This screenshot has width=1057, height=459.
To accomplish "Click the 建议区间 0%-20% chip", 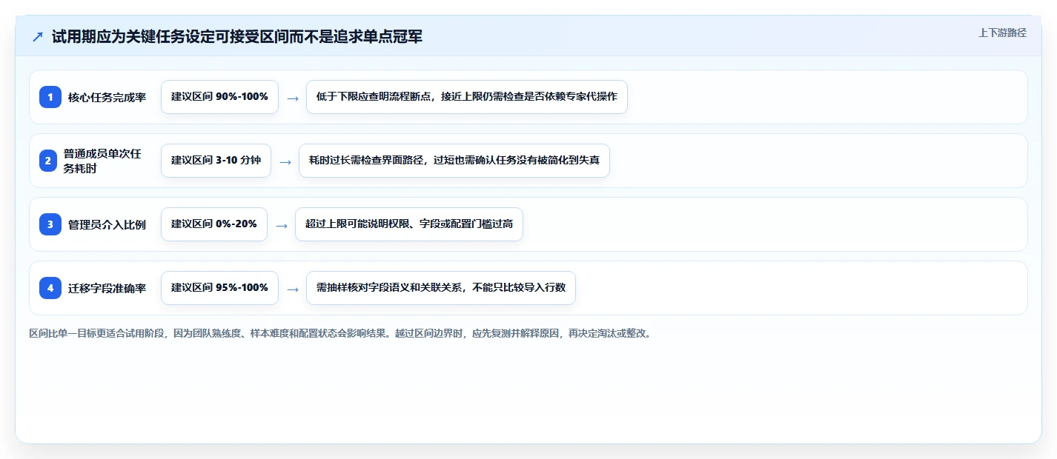I will pyautogui.click(x=214, y=224).
